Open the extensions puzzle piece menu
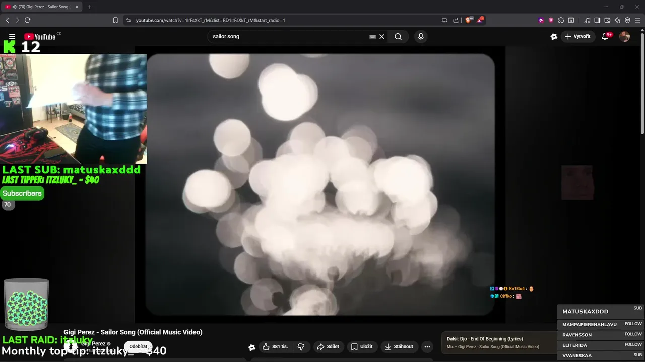The width and height of the screenshot is (645, 362). pos(561,20)
